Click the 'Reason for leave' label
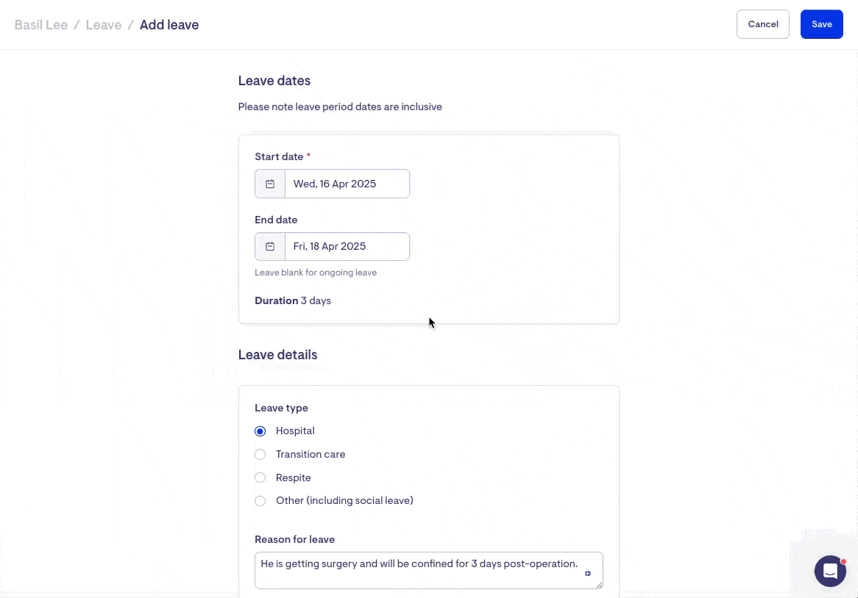The width and height of the screenshot is (858, 598). 294,539
